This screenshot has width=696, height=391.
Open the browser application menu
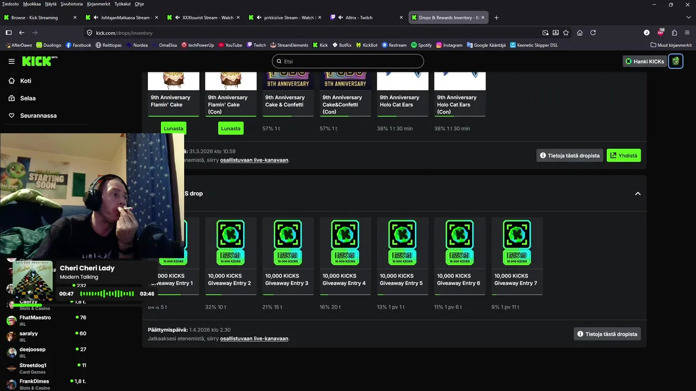coord(688,33)
